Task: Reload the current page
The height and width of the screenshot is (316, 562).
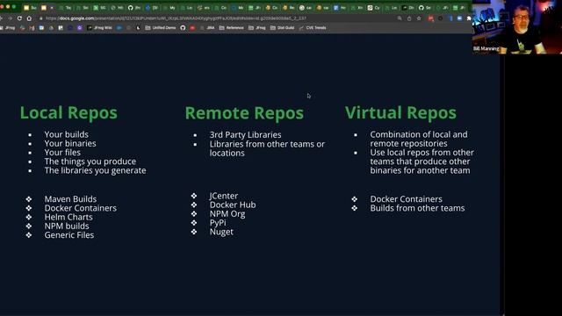Action: 19,18
